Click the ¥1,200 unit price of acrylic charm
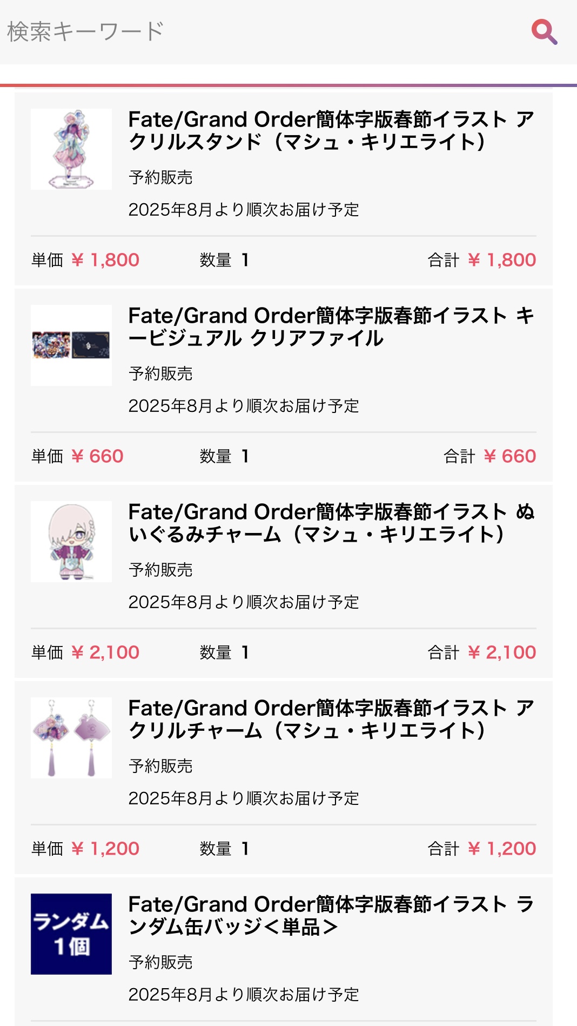This screenshot has height=1026, width=577. [105, 849]
